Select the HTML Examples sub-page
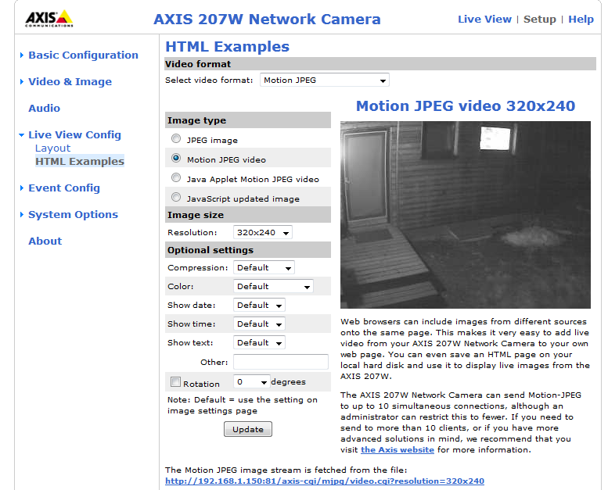Viewport: 608px width, 490px height. pyautogui.click(x=80, y=161)
